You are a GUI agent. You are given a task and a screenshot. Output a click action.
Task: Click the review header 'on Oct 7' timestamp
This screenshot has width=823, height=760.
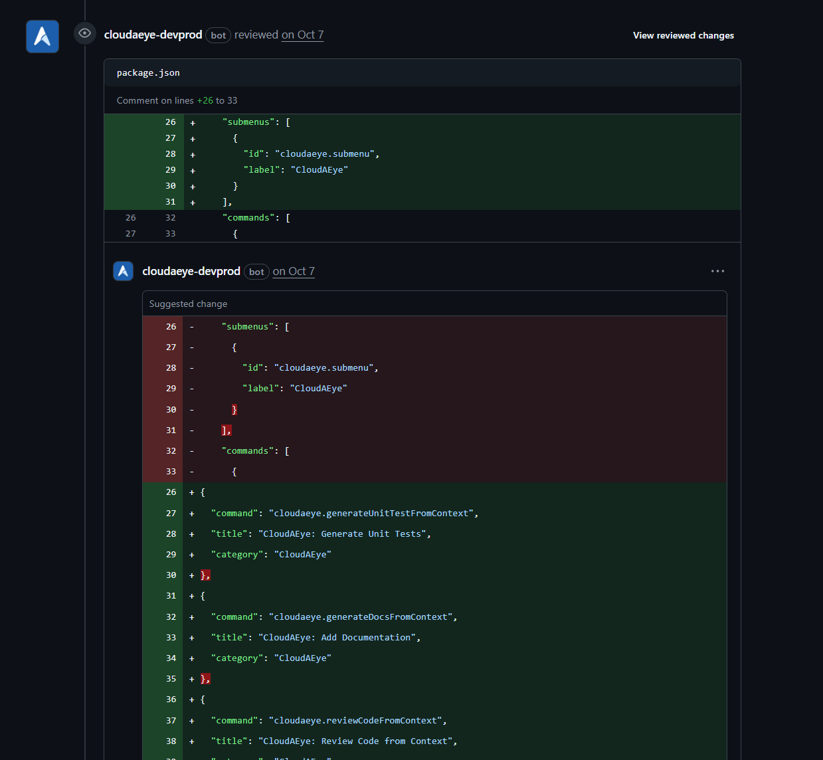point(302,35)
